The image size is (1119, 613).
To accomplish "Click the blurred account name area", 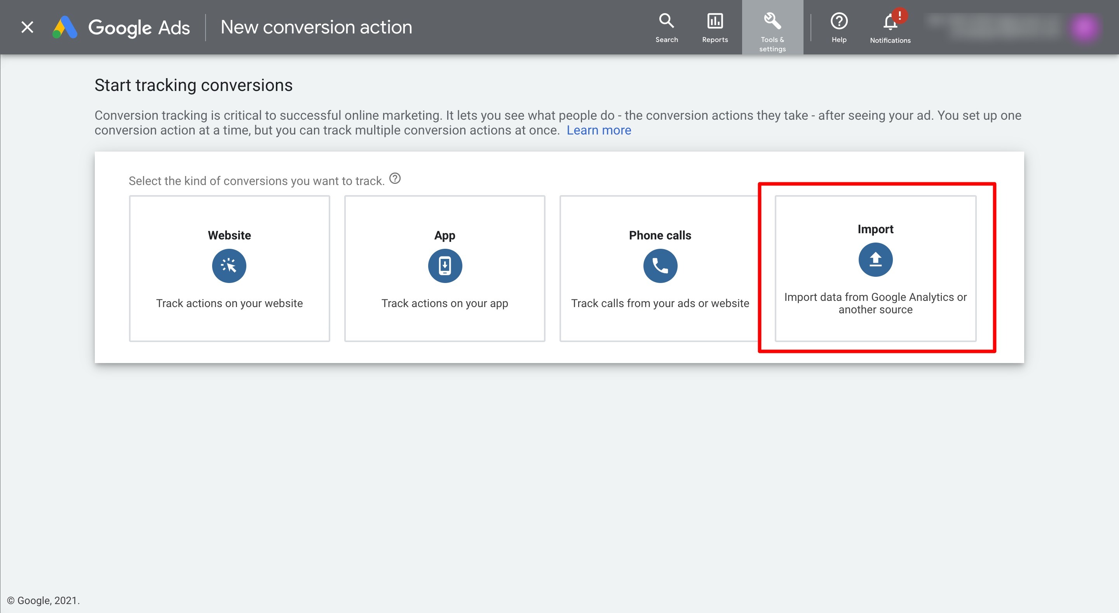I will coord(995,25).
